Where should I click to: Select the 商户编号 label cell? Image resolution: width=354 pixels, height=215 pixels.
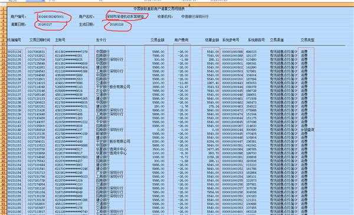pos(18,17)
